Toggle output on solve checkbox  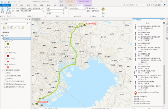coord(88,8)
